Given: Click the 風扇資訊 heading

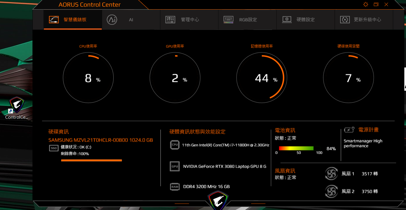Looking at the screenshot, I should point(285,171).
